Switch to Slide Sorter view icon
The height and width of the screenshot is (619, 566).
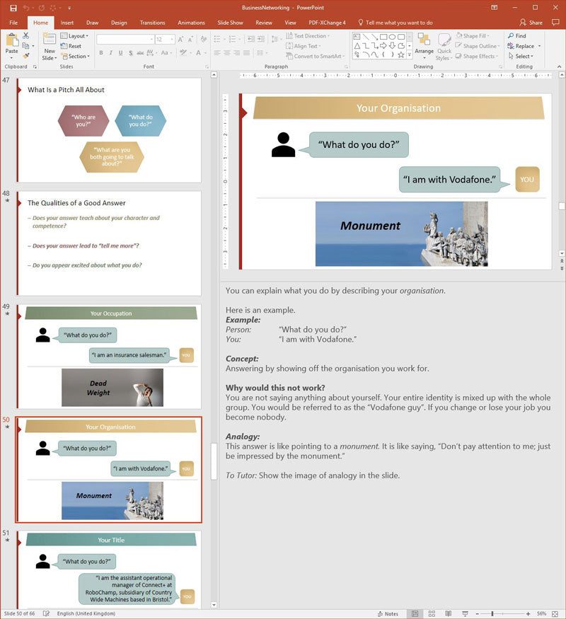click(x=432, y=613)
